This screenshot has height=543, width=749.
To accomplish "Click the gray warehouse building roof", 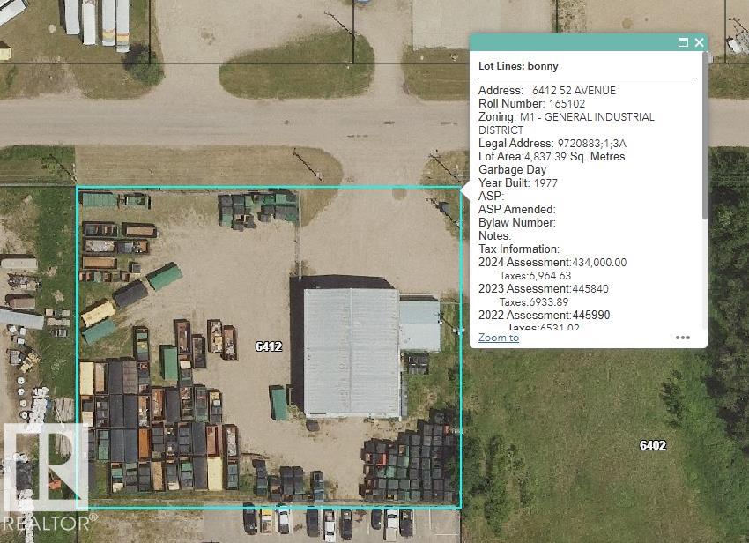I will [351, 352].
